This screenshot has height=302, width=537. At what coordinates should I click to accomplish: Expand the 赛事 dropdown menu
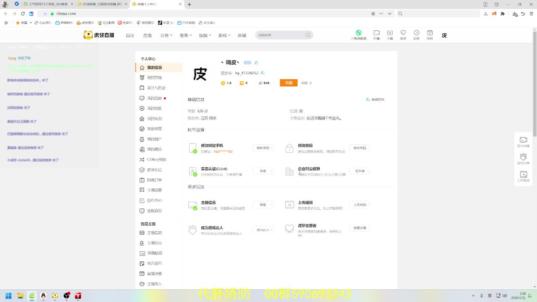185,36
